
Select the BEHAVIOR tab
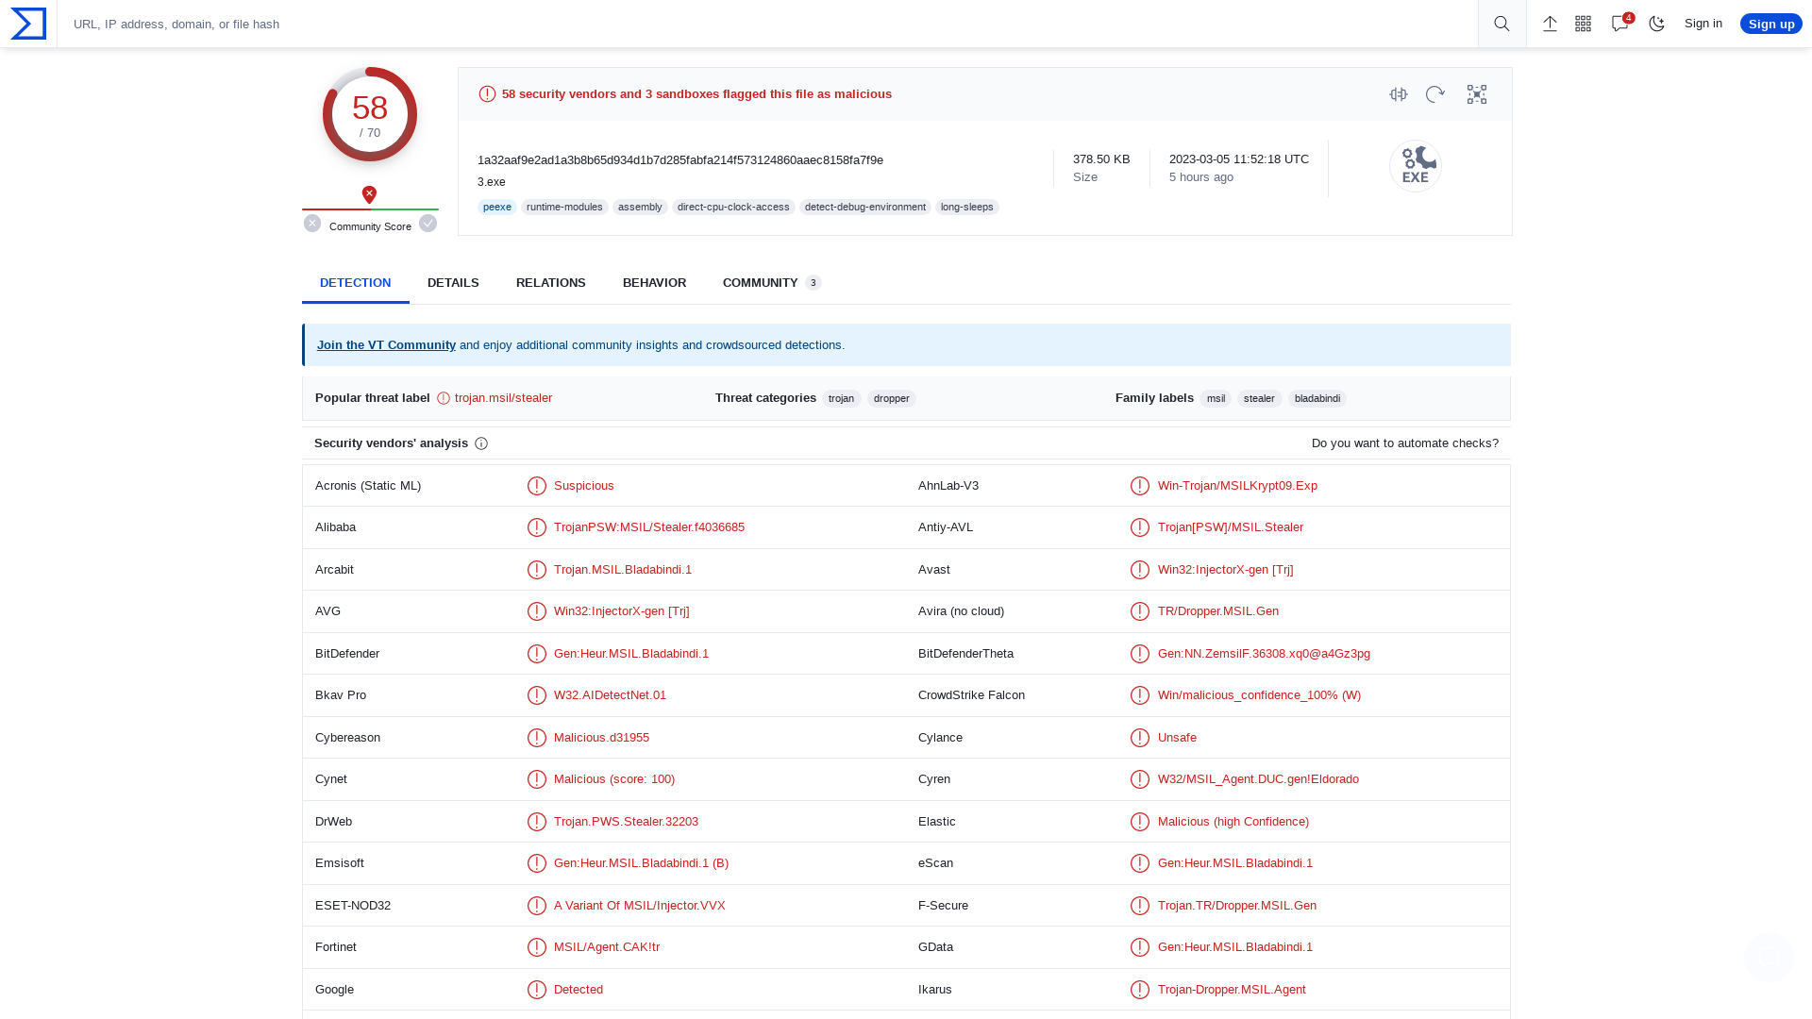click(x=655, y=282)
